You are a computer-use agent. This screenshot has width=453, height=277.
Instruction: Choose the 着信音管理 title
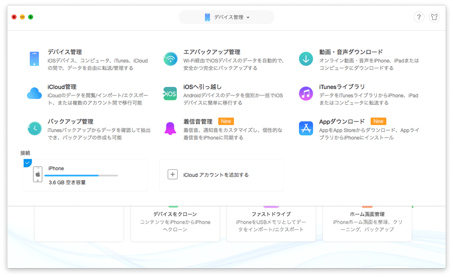[198, 122]
